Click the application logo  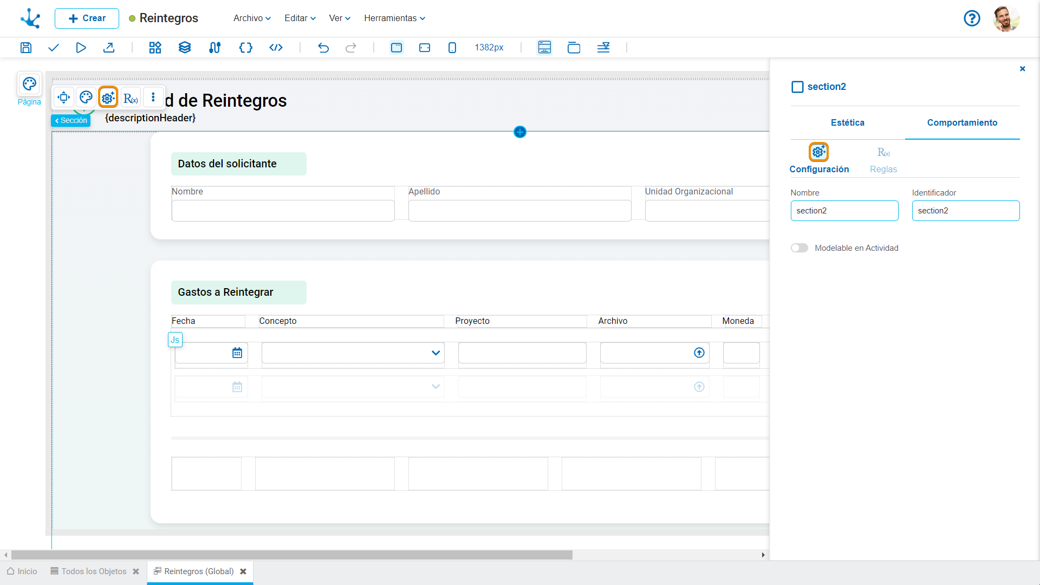click(x=30, y=18)
